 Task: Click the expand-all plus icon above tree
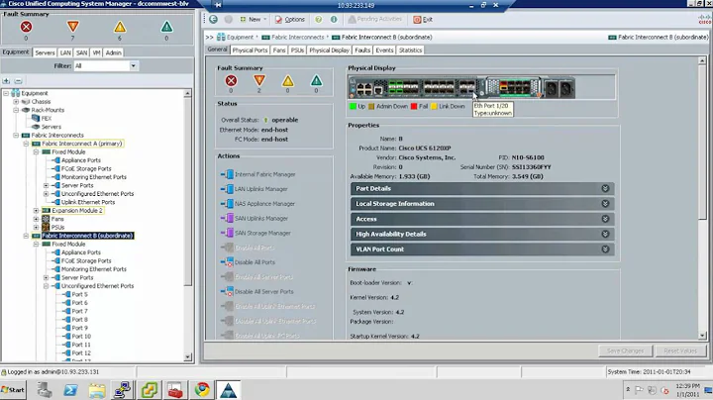tap(6, 81)
